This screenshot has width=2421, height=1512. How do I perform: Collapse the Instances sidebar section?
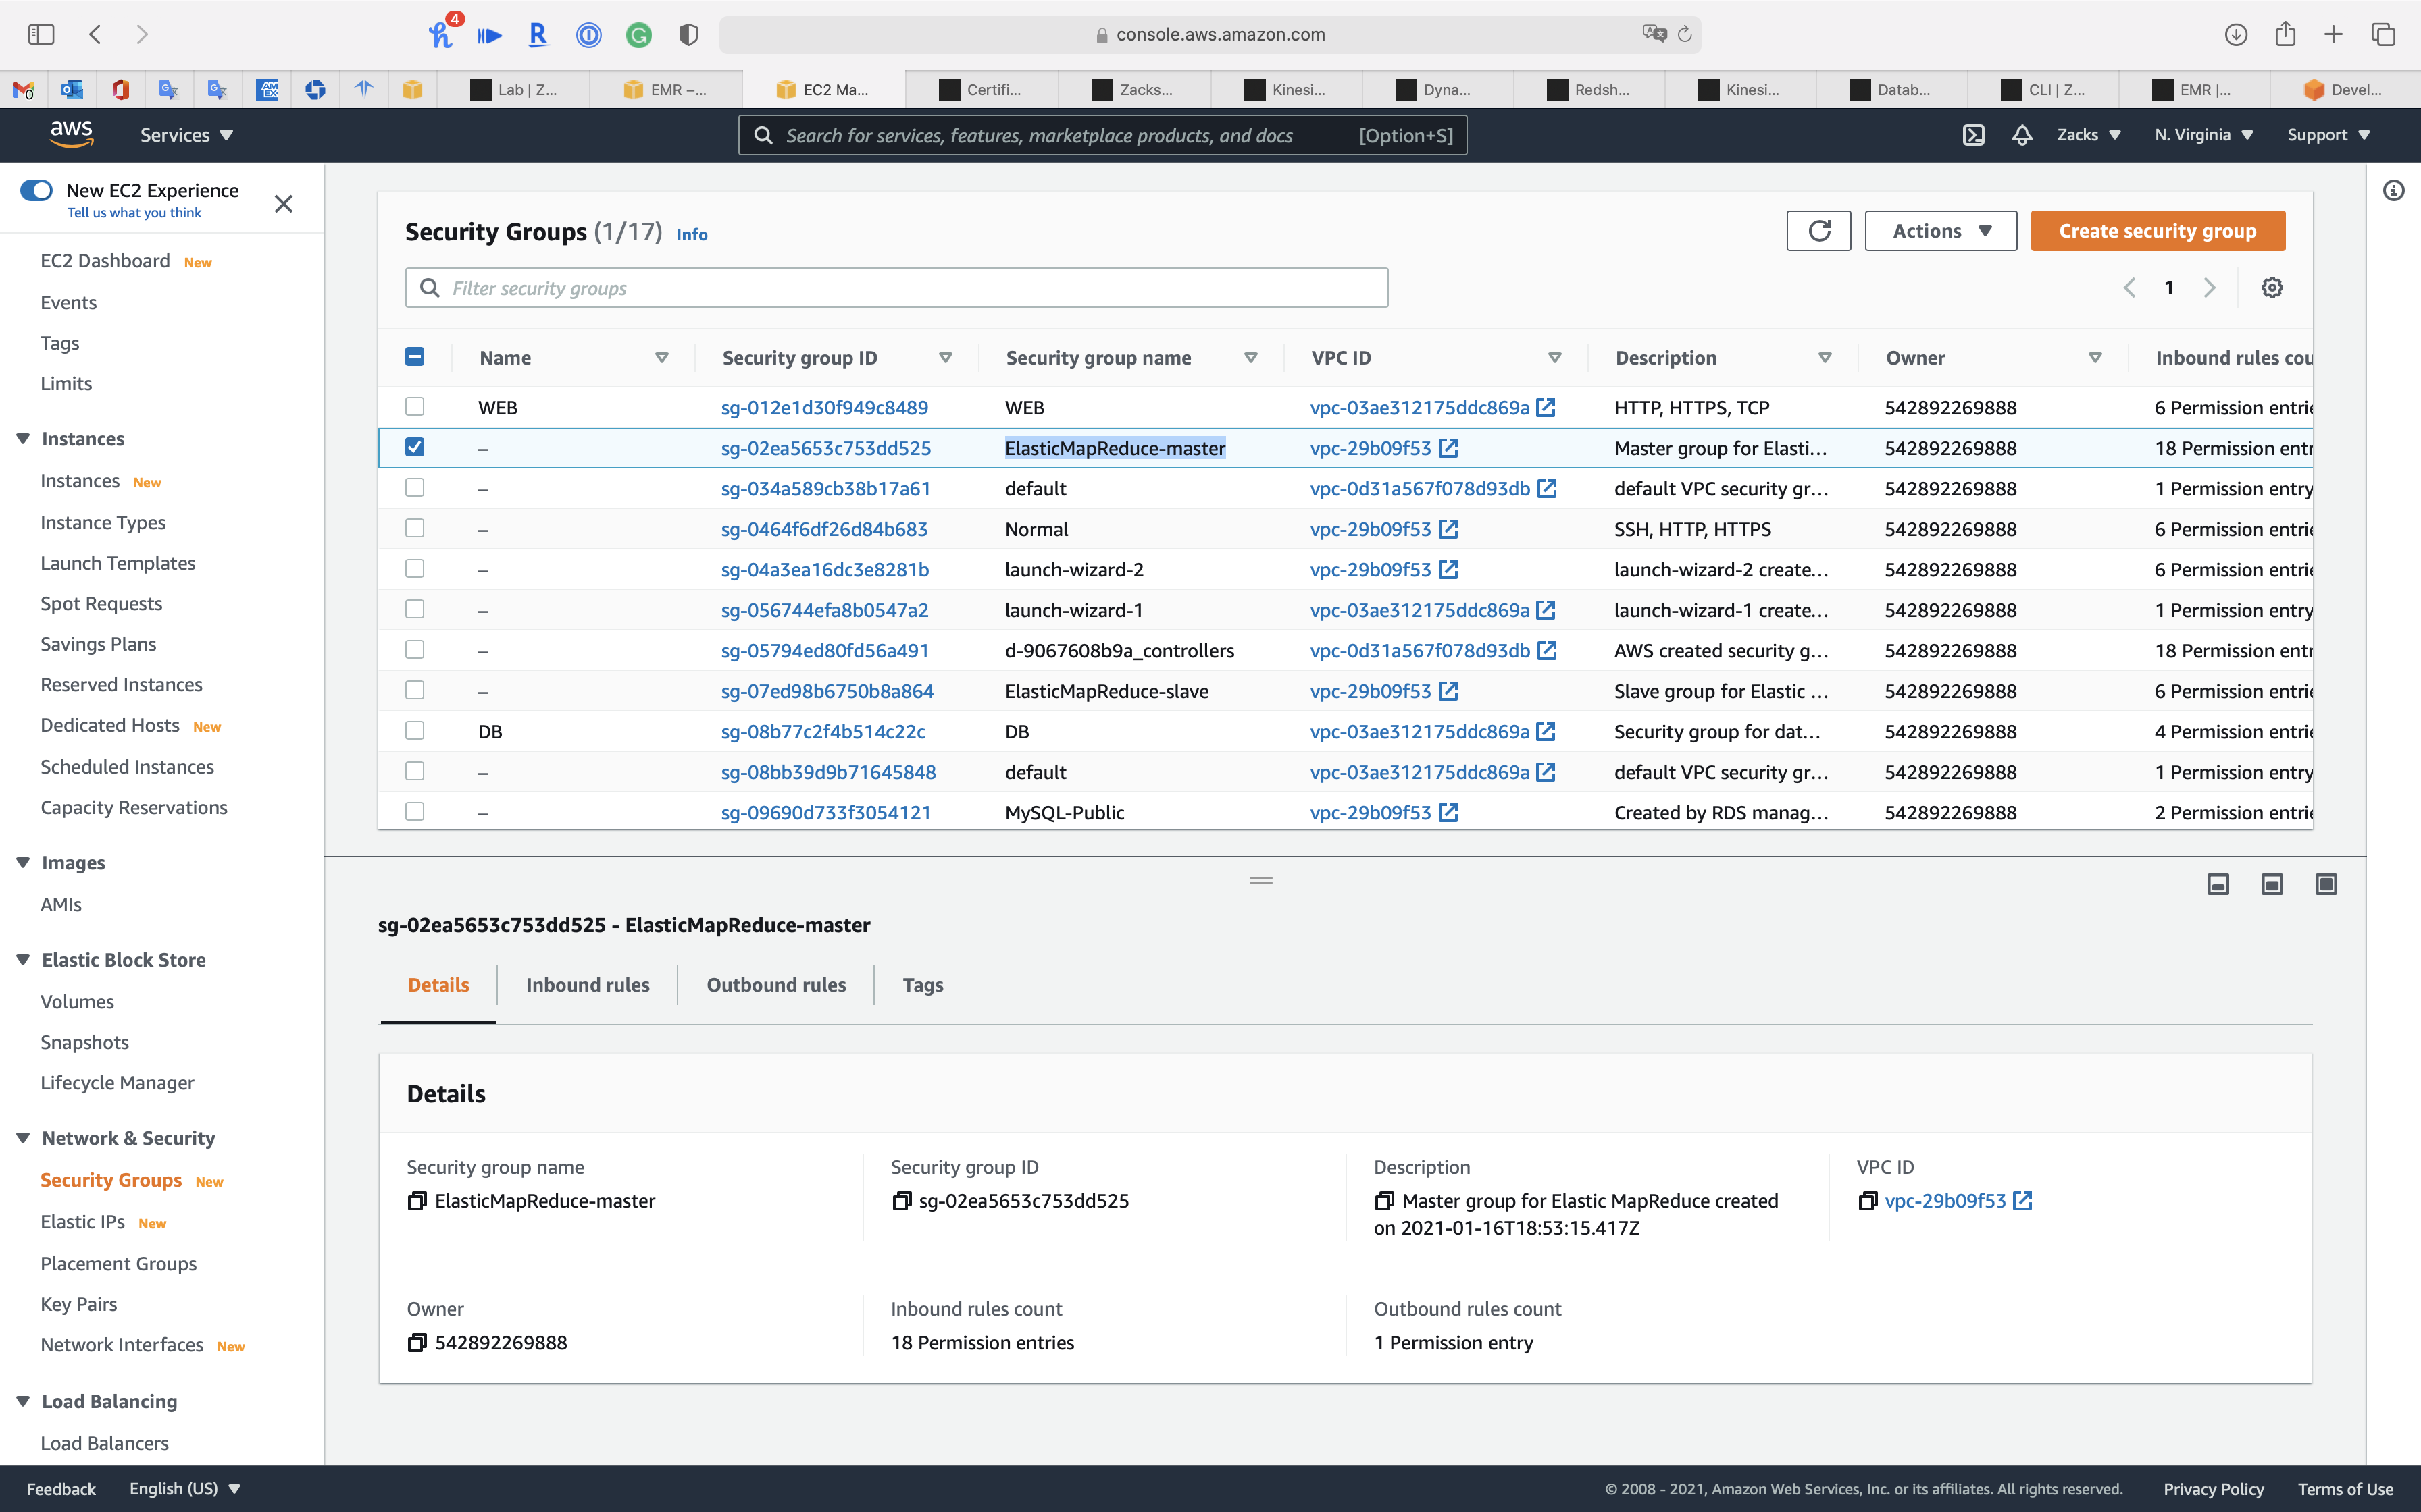tap(23, 439)
